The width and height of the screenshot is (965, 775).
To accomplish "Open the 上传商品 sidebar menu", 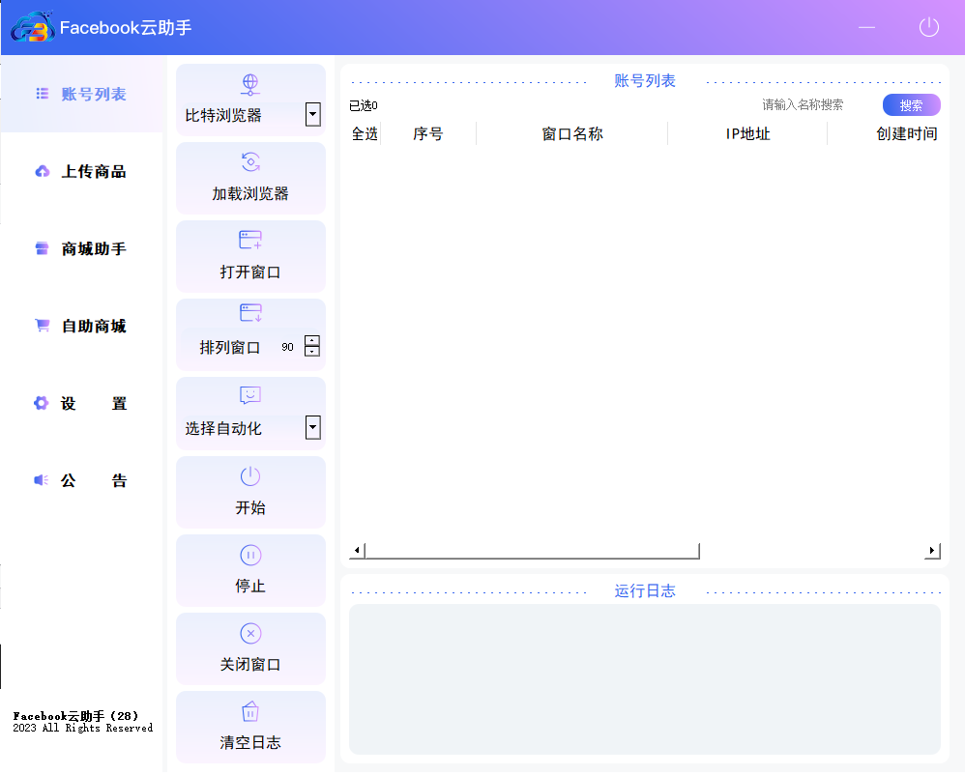I will 93,171.
